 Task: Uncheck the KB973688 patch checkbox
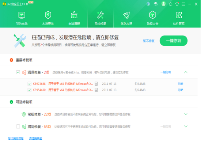29,84
